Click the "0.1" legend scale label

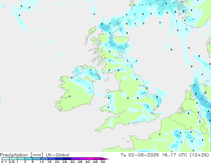point(4,162)
